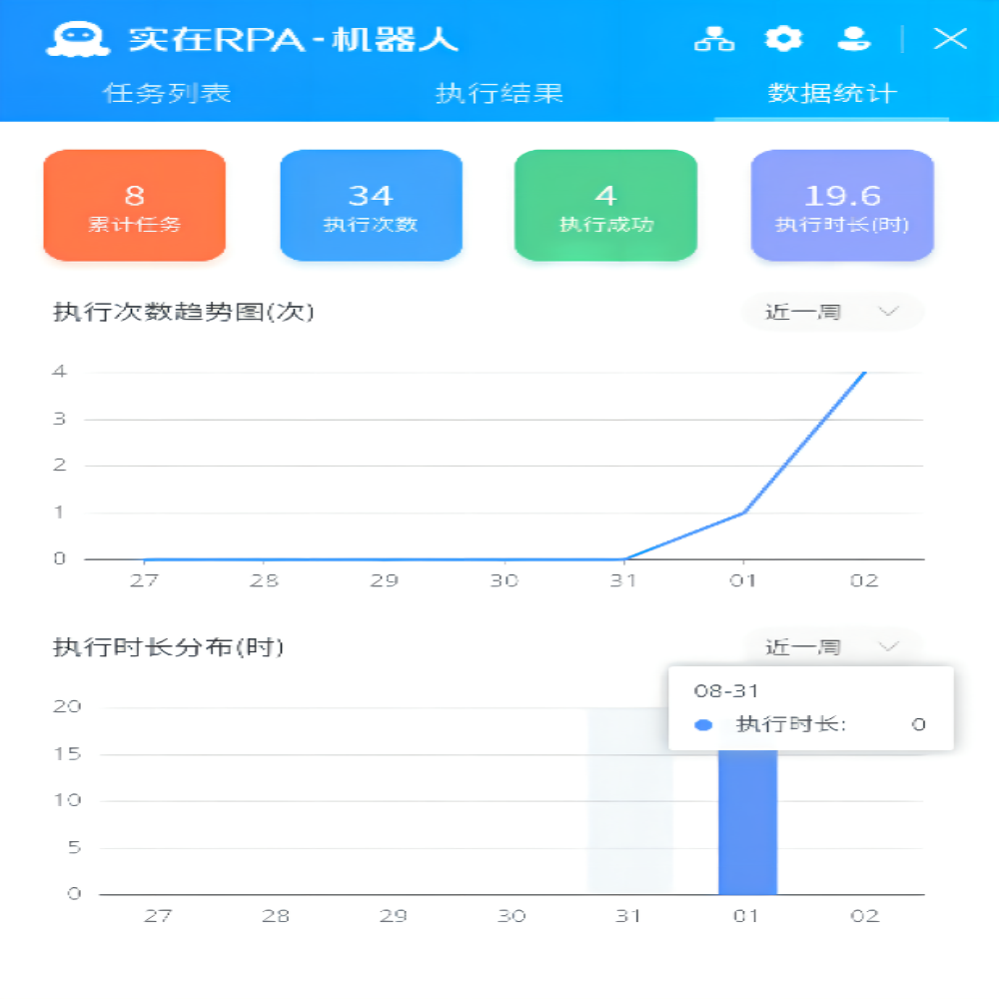Click the octopus robot logo icon
The width and height of the screenshot is (999, 999).
[x=77, y=39]
